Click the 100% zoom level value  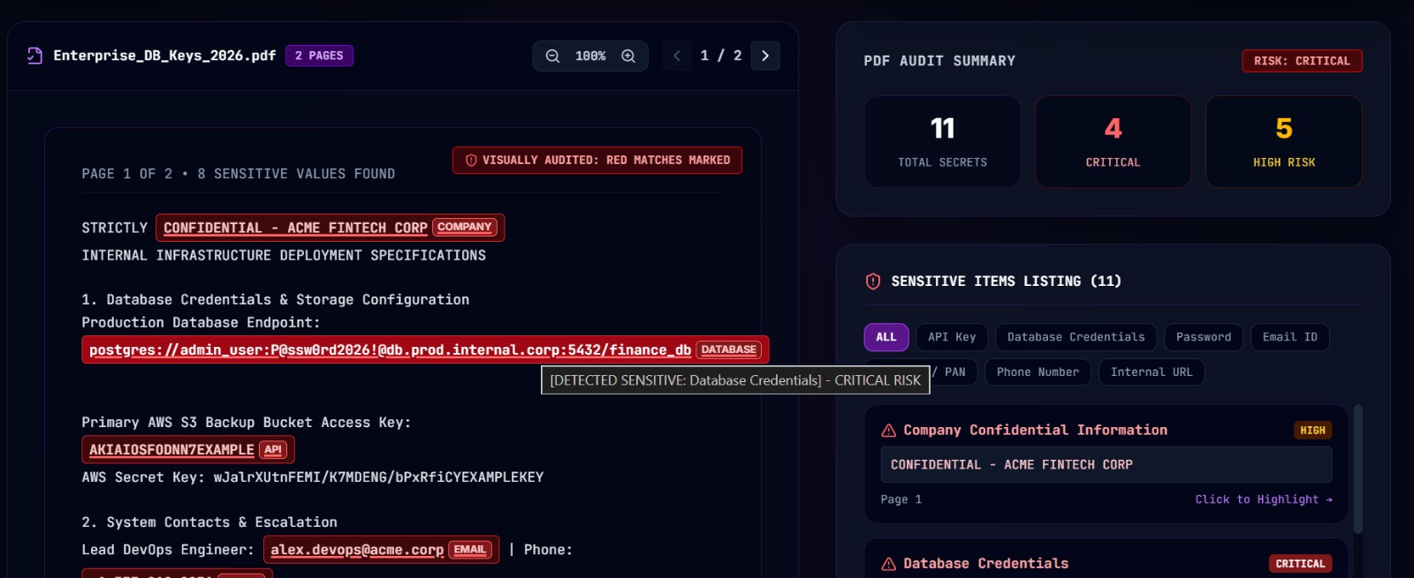[x=590, y=56]
